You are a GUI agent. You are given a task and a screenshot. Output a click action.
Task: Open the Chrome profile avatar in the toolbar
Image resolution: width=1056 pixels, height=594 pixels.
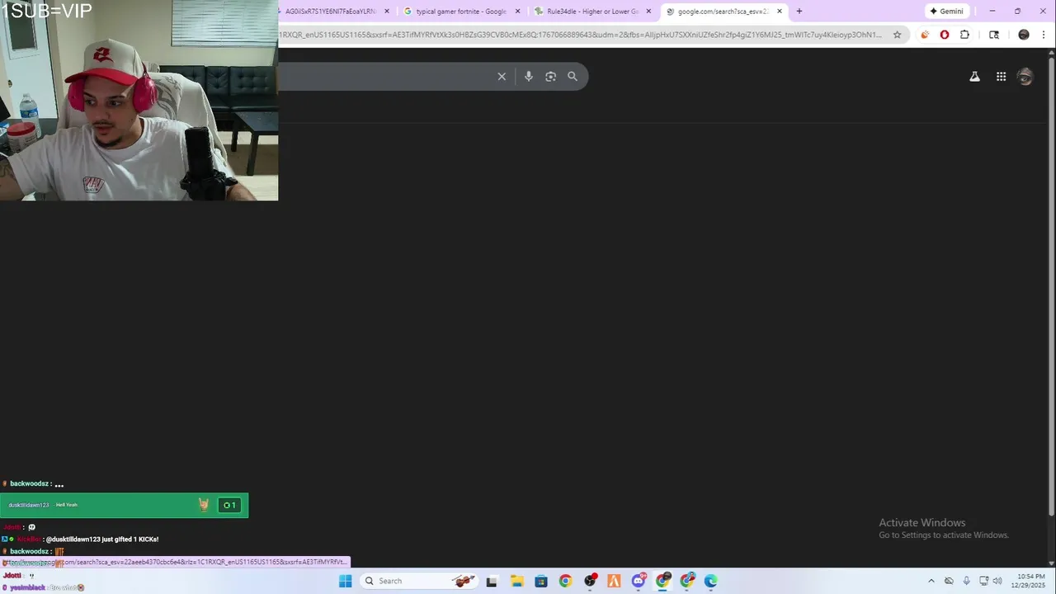pyautogui.click(x=1024, y=35)
